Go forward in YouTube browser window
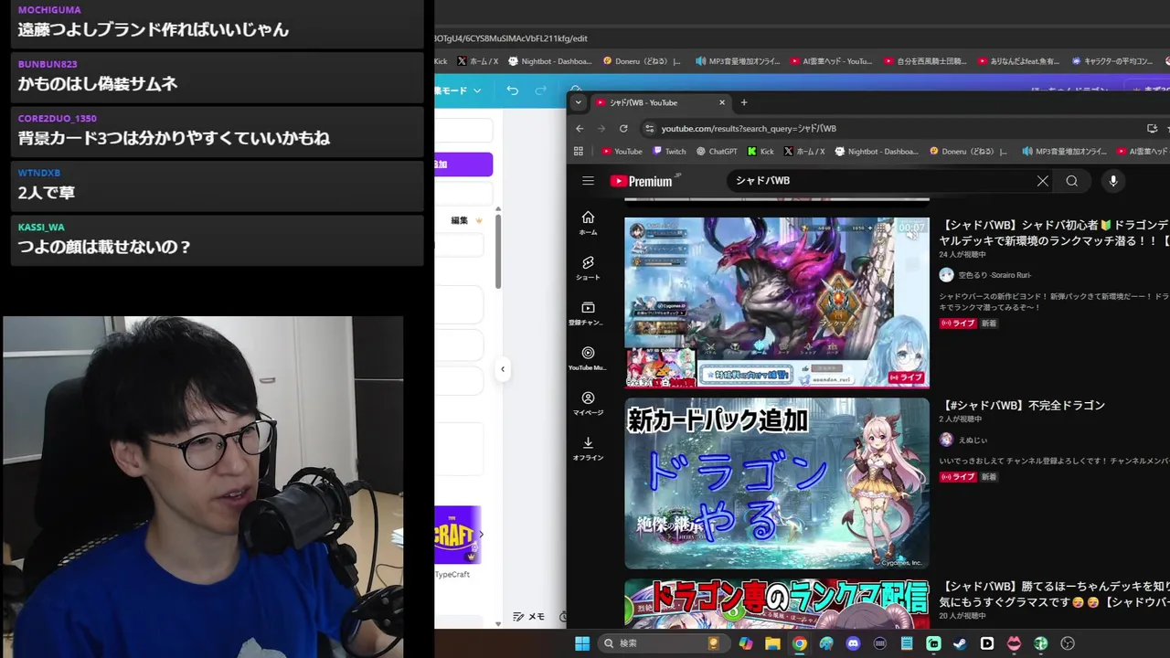The height and width of the screenshot is (658, 1170). [601, 129]
